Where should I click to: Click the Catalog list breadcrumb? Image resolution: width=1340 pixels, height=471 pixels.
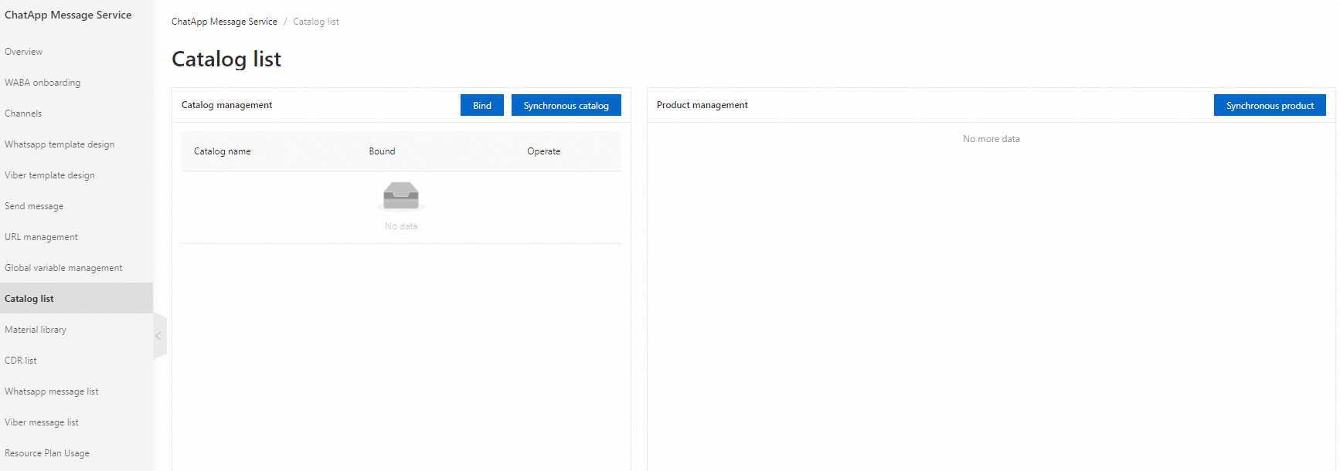pyautogui.click(x=316, y=22)
